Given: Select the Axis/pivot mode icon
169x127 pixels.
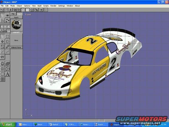Looking at the screenshot, I should 2,20.
